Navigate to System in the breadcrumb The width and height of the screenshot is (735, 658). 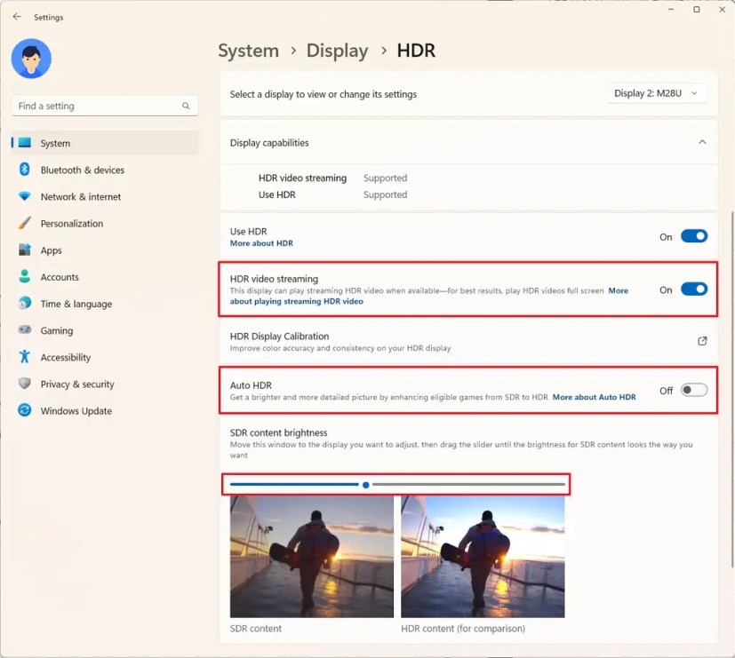(x=248, y=51)
